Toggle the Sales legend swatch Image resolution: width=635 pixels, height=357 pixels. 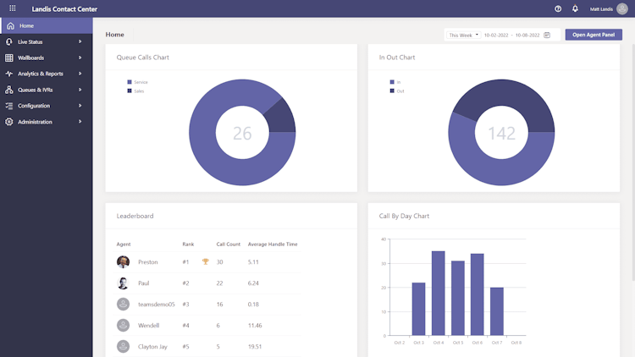coord(130,91)
